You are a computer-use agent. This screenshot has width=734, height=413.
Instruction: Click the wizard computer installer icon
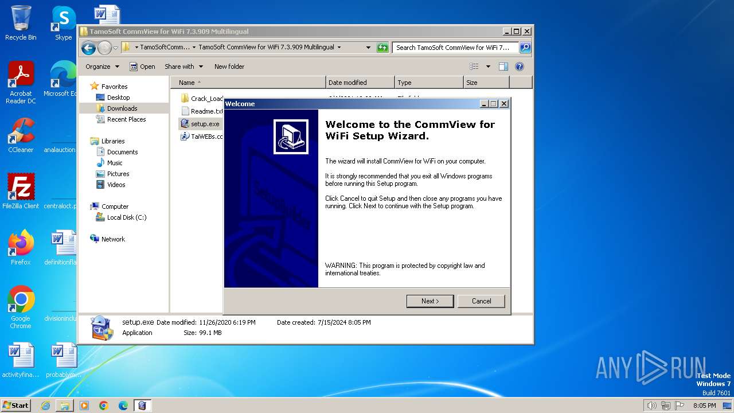[x=291, y=137]
